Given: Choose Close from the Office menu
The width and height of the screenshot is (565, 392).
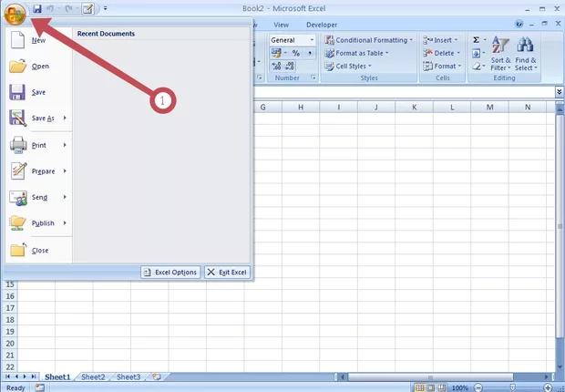Looking at the screenshot, I should click(38, 251).
